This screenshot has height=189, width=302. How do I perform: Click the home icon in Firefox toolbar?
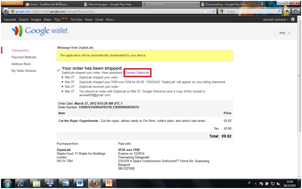click(287, 12)
